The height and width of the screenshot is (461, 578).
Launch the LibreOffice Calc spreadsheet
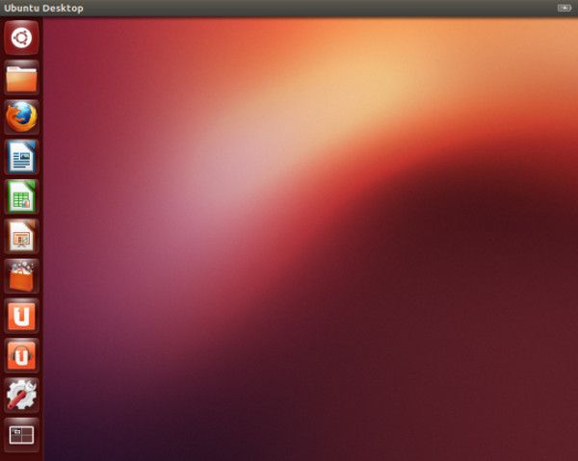tap(21, 195)
